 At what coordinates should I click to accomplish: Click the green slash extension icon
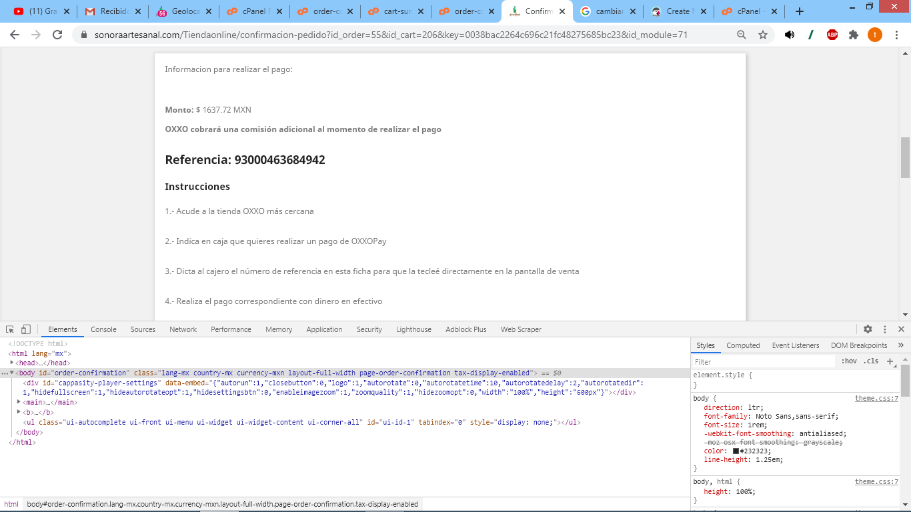click(x=811, y=35)
